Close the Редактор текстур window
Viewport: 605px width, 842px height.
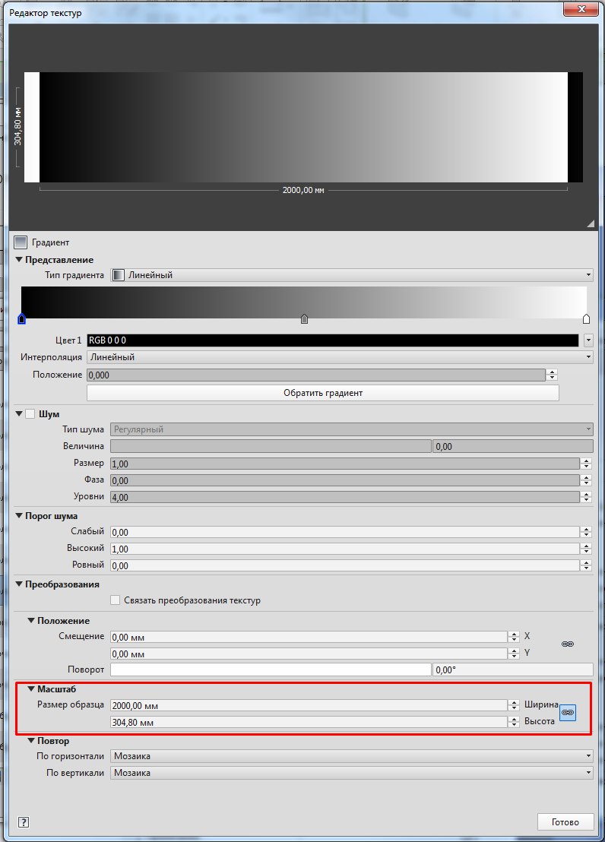(581, 9)
